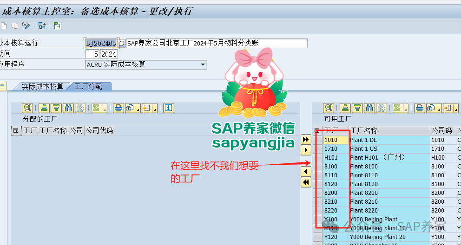
Task: Expand subtotal options in assigned plants toolbar
Action: (x=105, y=109)
